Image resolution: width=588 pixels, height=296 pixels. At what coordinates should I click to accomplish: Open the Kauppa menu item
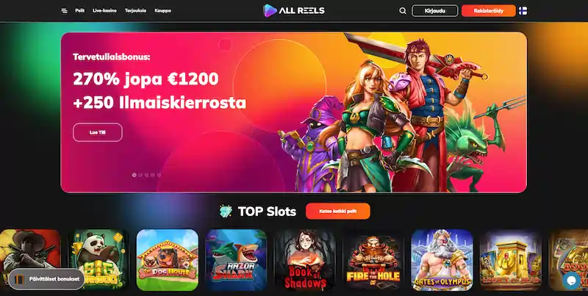pyautogui.click(x=162, y=11)
